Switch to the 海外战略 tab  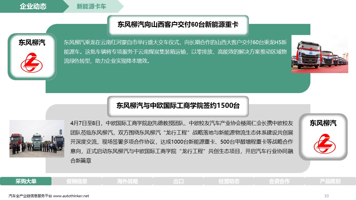[x=127, y=181]
